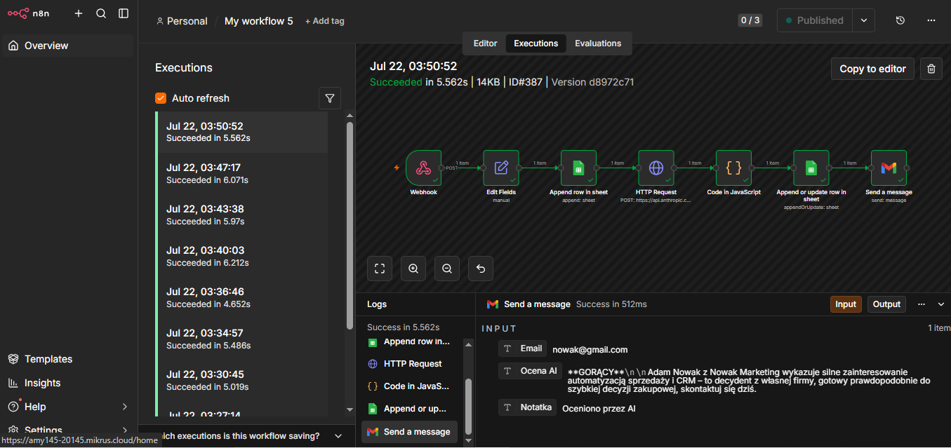Open workflow history clock icon

(900, 20)
